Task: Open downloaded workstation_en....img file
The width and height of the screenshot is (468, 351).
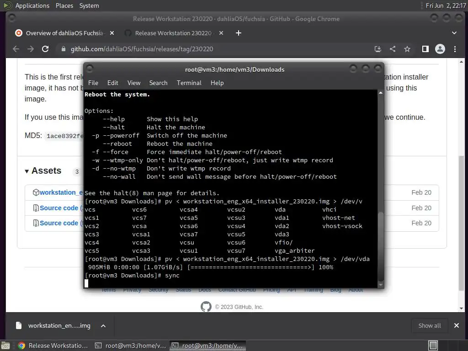Action: pyautogui.click(x=59, y=325)
